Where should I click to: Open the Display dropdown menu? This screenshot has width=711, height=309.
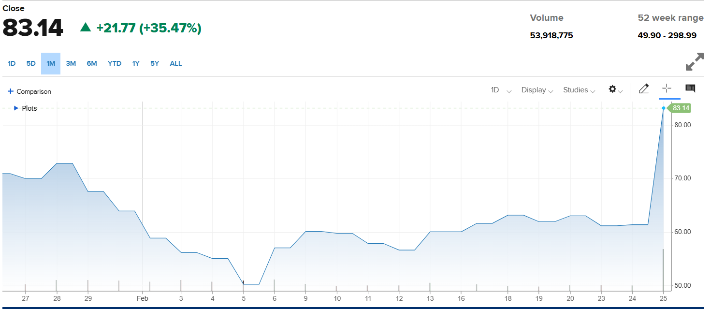tap(537, 90)
